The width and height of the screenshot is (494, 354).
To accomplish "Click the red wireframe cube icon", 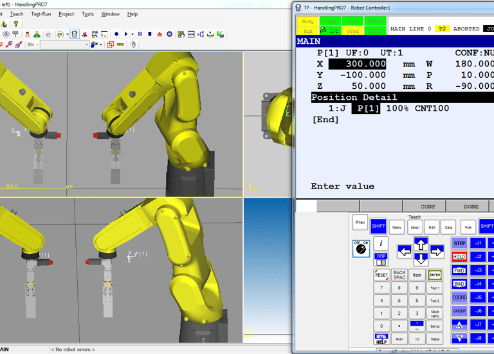I will [x=110, y=44].
